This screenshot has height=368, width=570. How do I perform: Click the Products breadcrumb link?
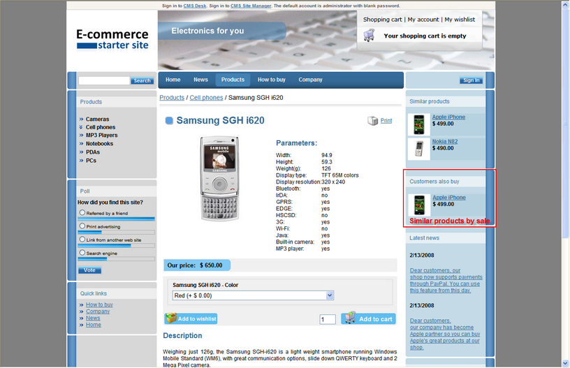[172, 98]
